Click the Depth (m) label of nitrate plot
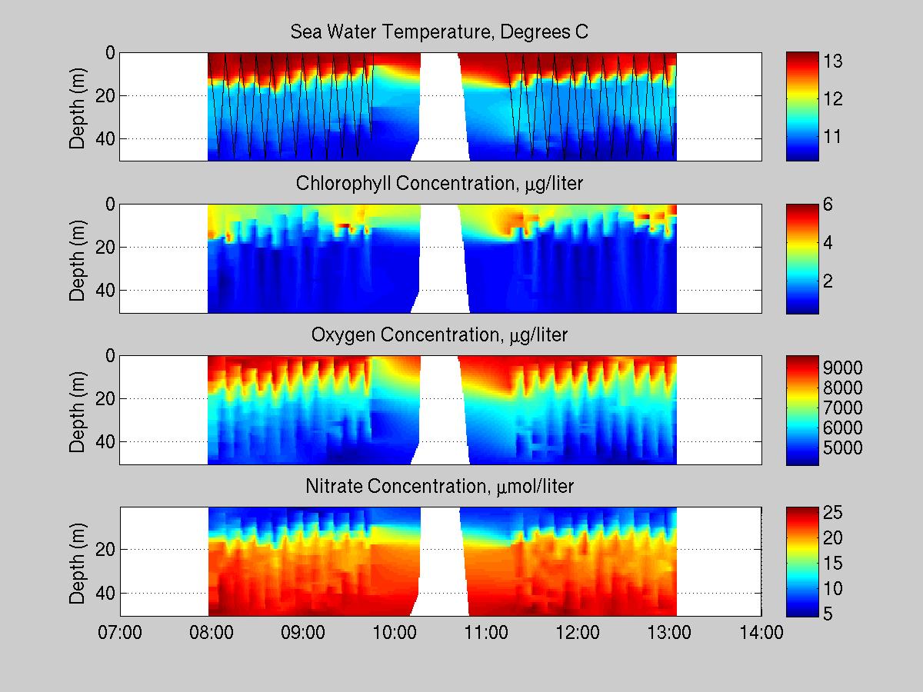 click(78, 561)
